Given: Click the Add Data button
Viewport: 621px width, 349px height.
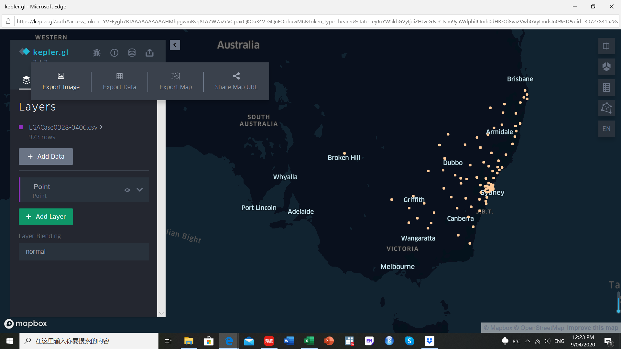Looking at the screenshot, I should pos(46,156).
